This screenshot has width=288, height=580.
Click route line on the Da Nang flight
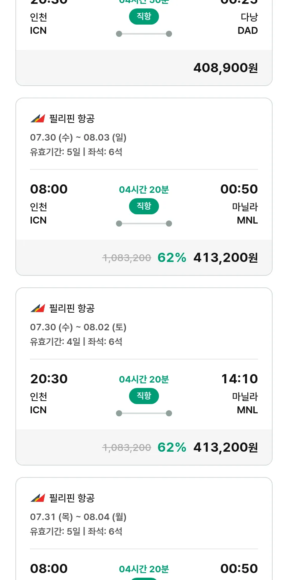tap(144, 34)
